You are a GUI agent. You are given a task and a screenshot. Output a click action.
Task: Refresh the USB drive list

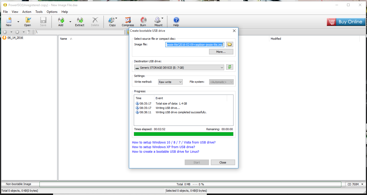[x=229, y=67]
